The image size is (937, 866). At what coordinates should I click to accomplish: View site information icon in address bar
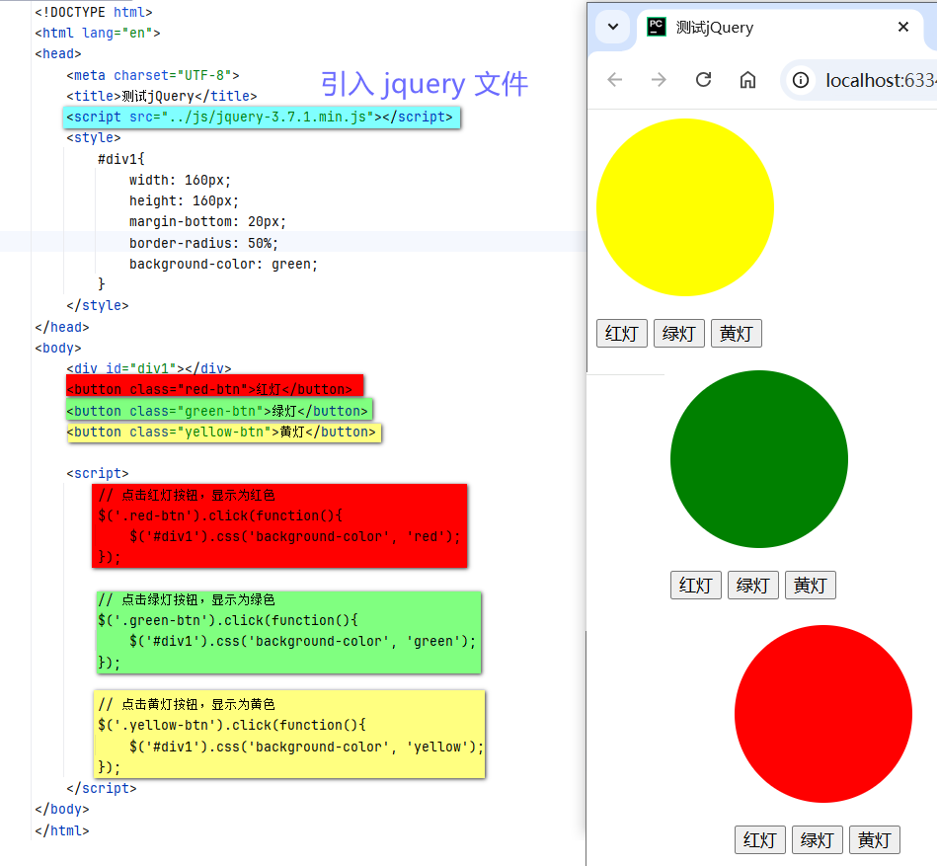click(x=800, y=79)
